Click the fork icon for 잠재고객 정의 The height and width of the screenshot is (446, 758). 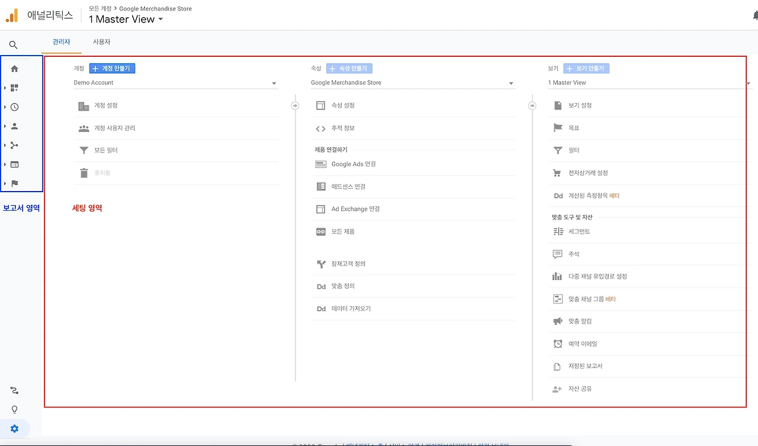[321, 264]
